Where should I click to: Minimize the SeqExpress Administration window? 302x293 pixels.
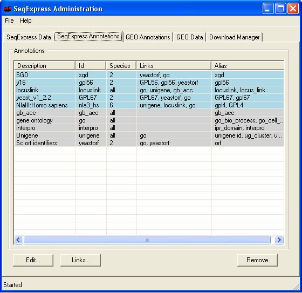click(x=268, y=9)
